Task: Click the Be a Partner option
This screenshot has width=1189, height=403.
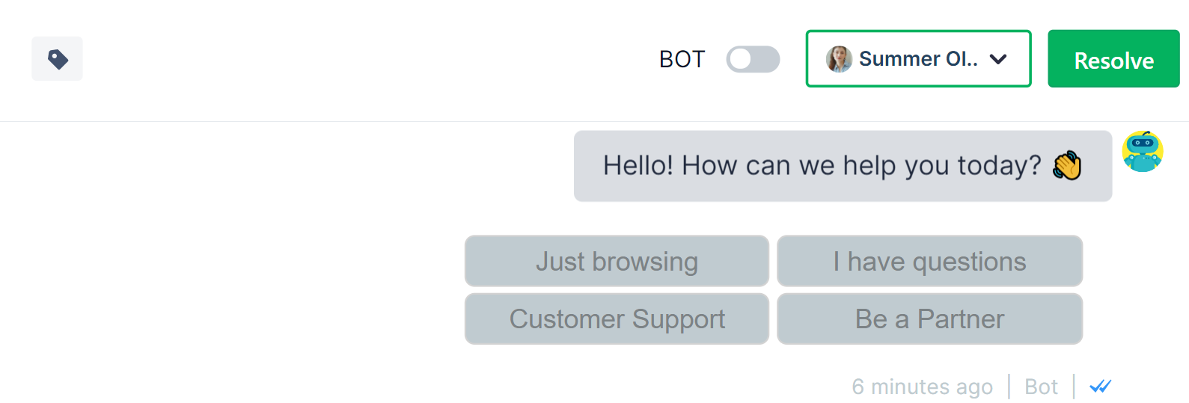Action: (929, 319)
